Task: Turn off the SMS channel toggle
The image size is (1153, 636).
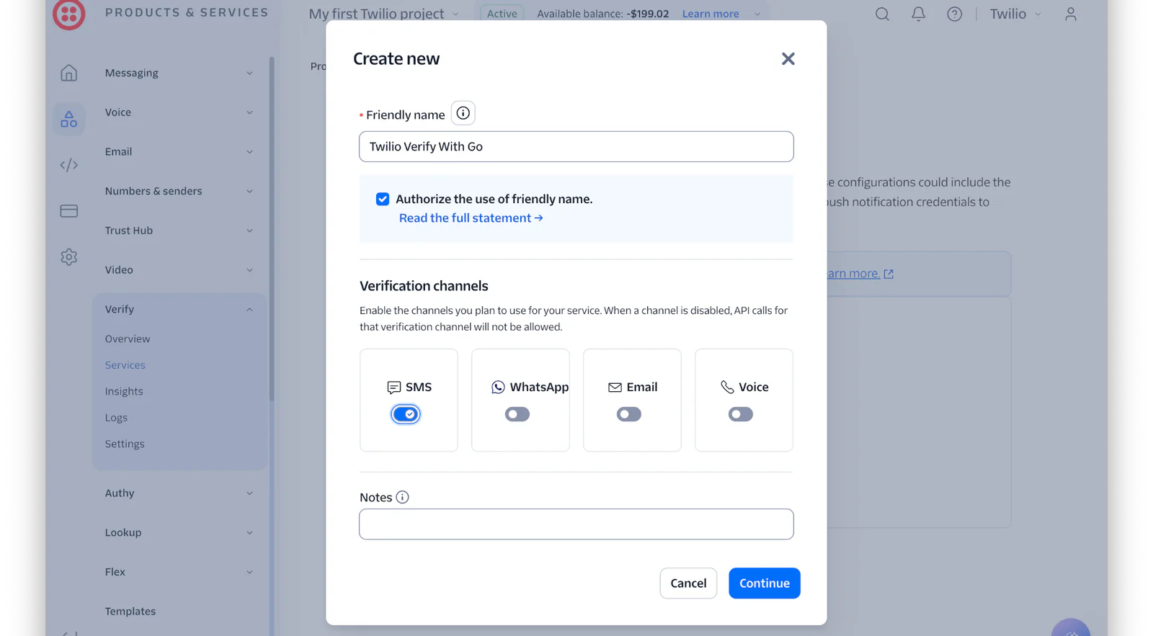Action: click(406, 414)
